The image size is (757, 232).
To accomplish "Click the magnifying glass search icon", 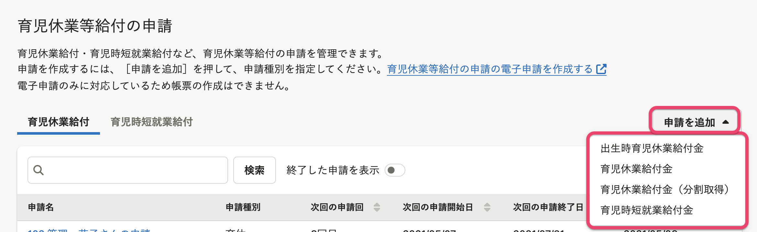I will click(38, 170).
